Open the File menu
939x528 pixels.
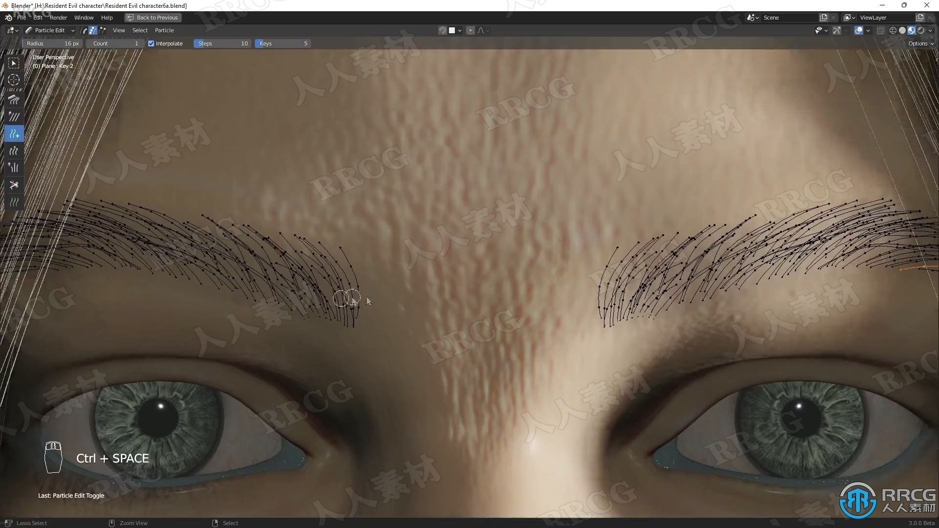tap(22, 18)
